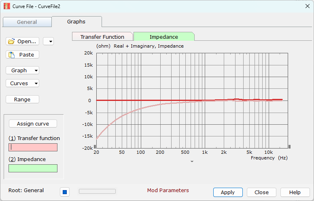Click the 1k frequency axis label

(205, 152)
